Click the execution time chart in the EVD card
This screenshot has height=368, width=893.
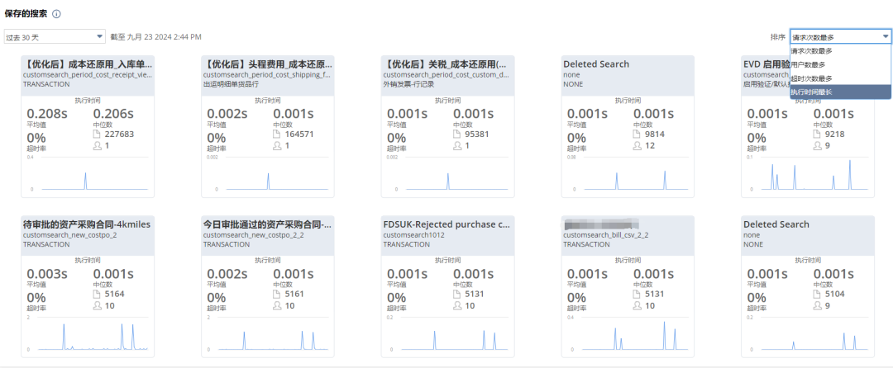click(x=809, y=173)
